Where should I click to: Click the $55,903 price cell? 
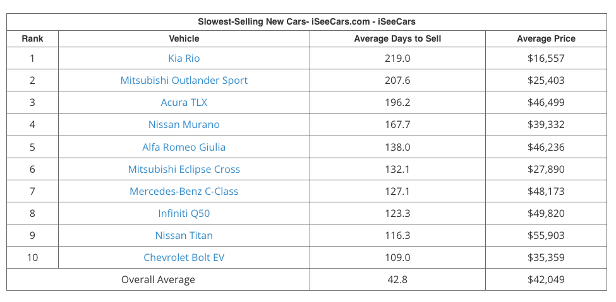pyautogui.click(x=546, y=235)
